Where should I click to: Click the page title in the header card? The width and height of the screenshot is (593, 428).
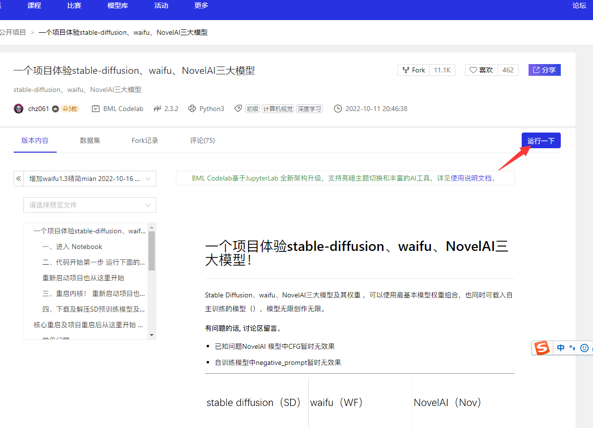[x=134, y=70]
